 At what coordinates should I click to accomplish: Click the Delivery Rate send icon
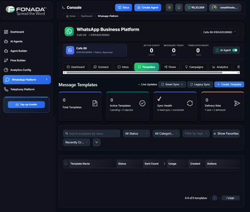point(237,103)
